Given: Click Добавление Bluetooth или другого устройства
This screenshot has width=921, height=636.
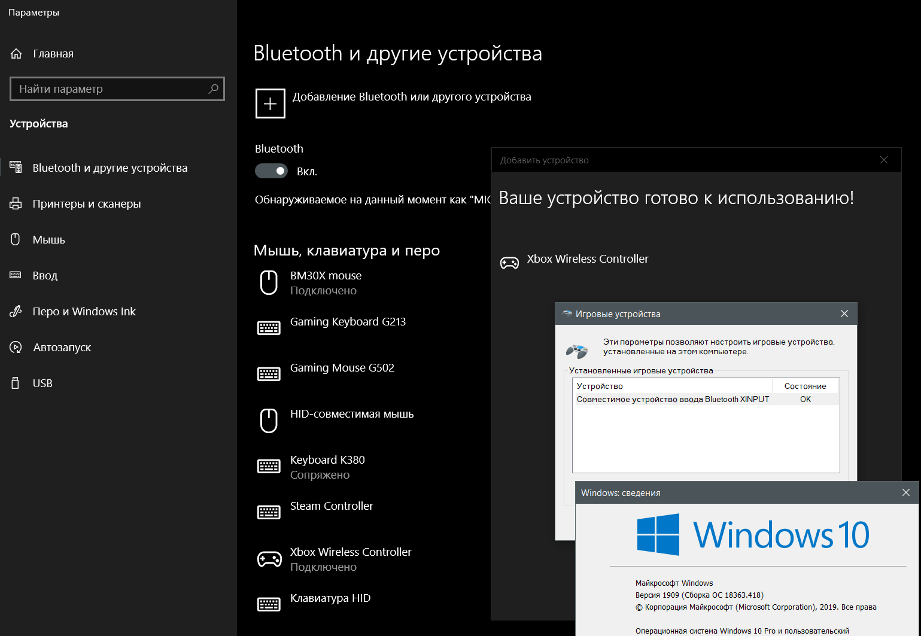Looking at the screenshot, I should point(412,97).
